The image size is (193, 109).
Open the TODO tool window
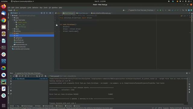pos(38,106)
